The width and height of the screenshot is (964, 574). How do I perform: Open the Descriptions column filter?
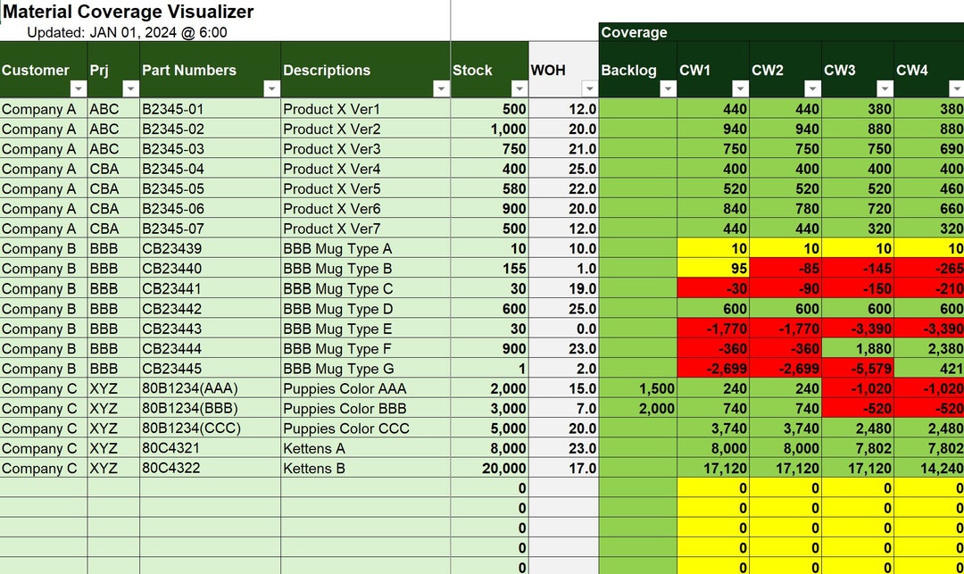(x=441, y=88)
